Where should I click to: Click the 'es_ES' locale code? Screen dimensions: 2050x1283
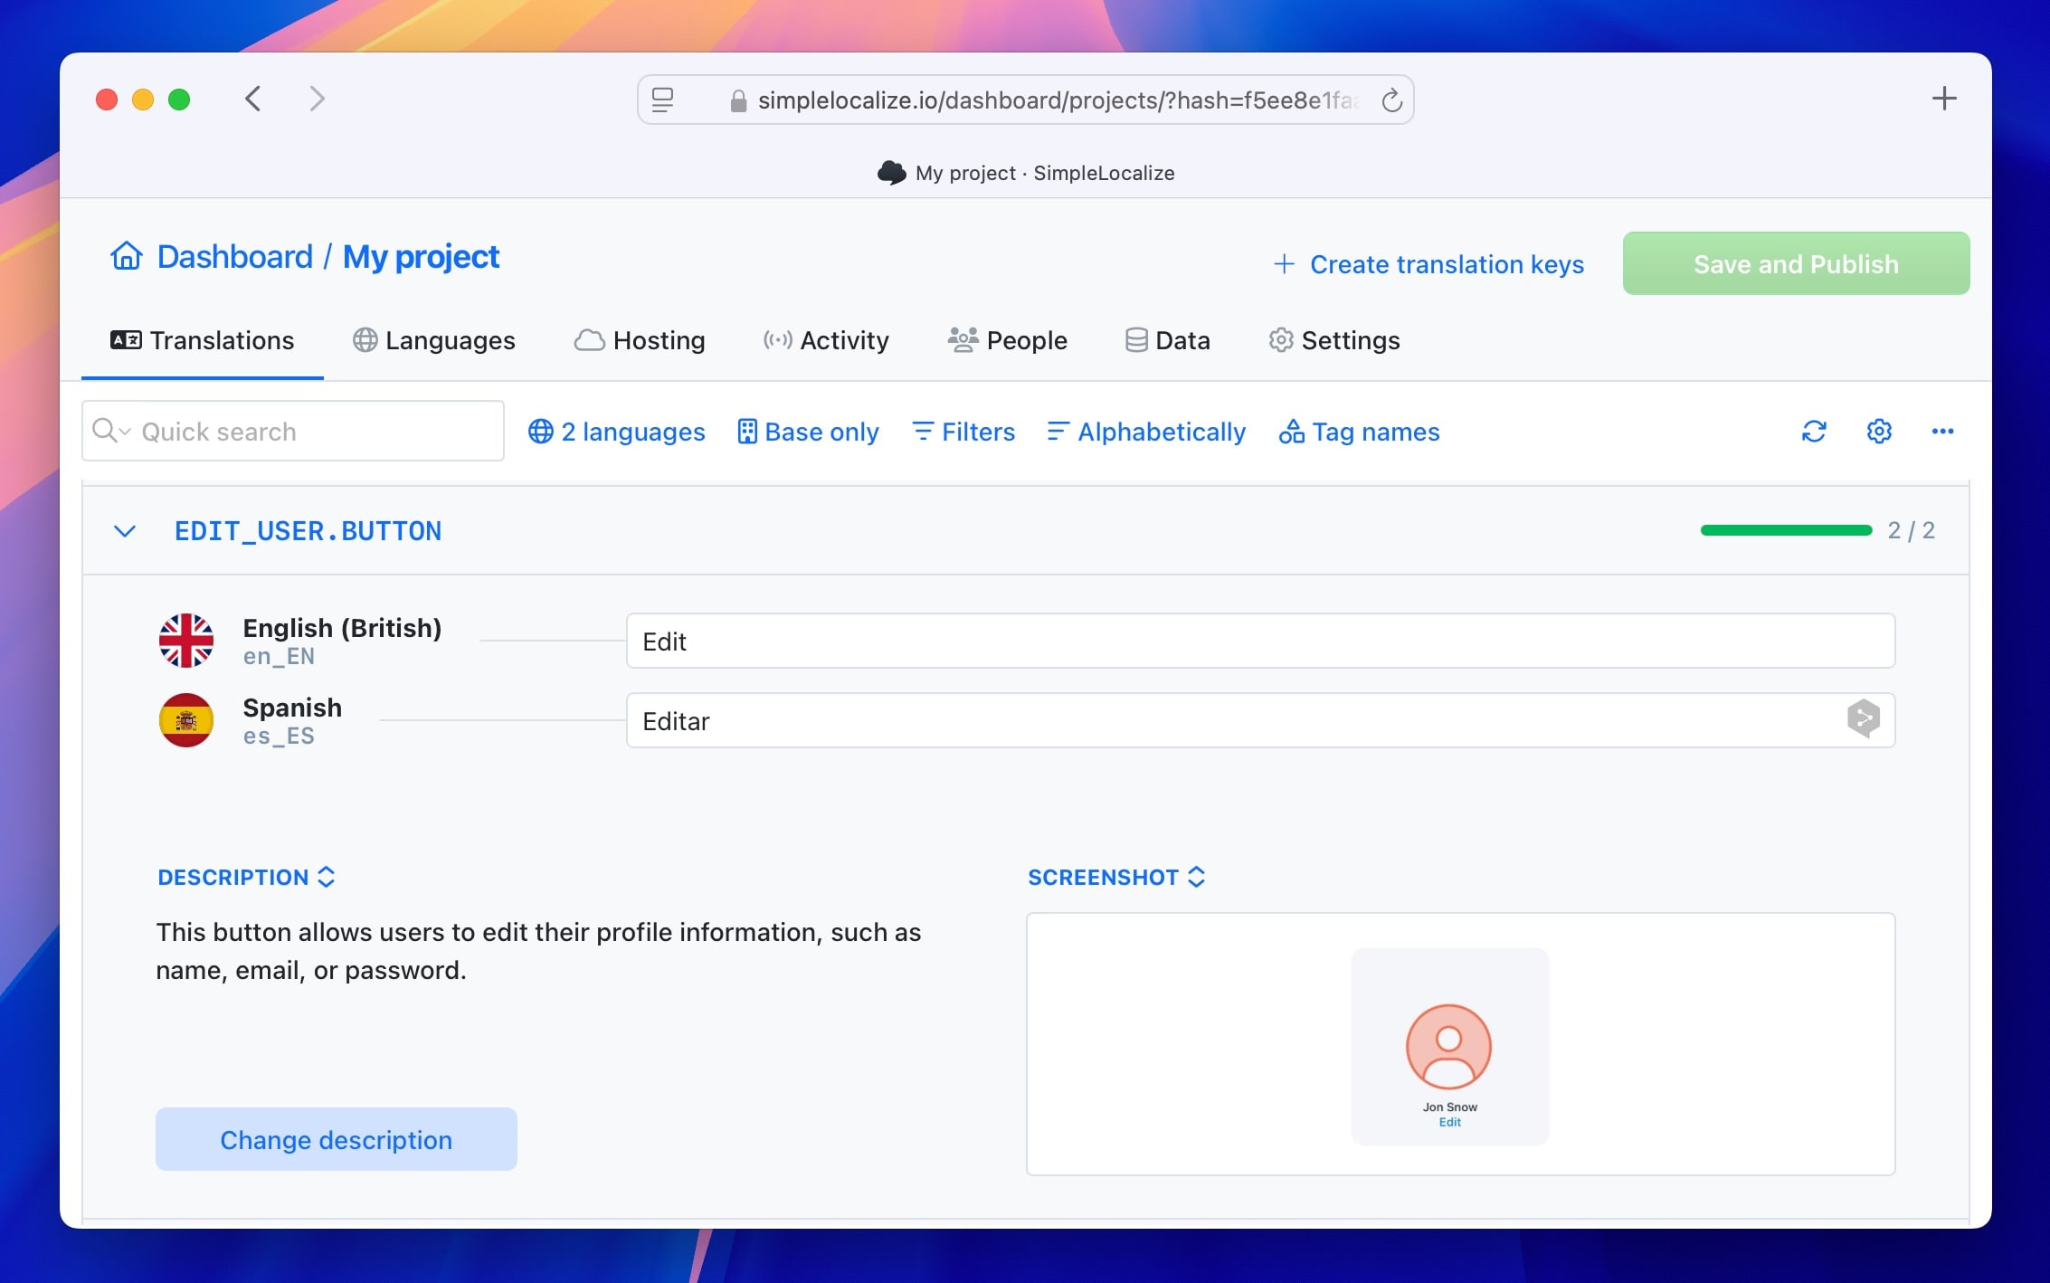[x=279, y=736]
